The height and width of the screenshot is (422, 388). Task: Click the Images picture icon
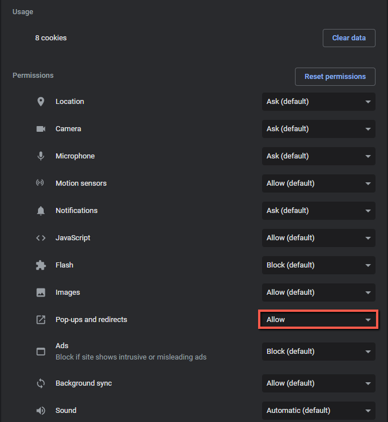pyautogui.click(x=41, y=293)
